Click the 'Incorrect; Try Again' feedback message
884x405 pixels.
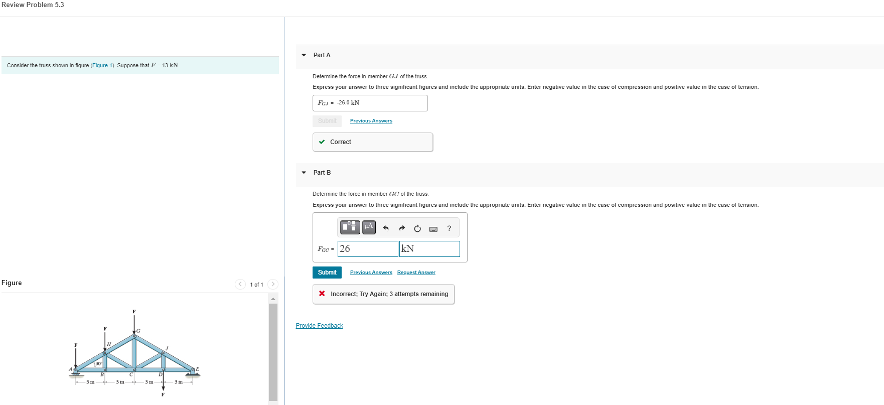point(384,294)
